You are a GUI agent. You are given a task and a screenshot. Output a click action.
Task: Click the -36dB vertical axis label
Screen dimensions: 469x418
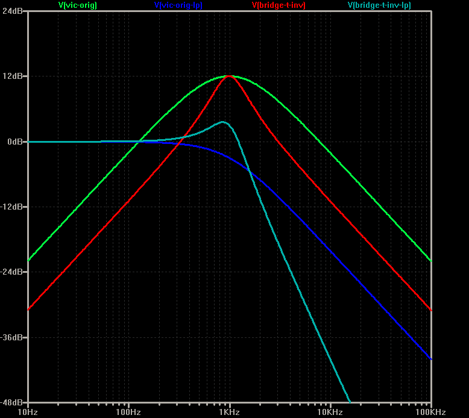(x=11, y=337)
